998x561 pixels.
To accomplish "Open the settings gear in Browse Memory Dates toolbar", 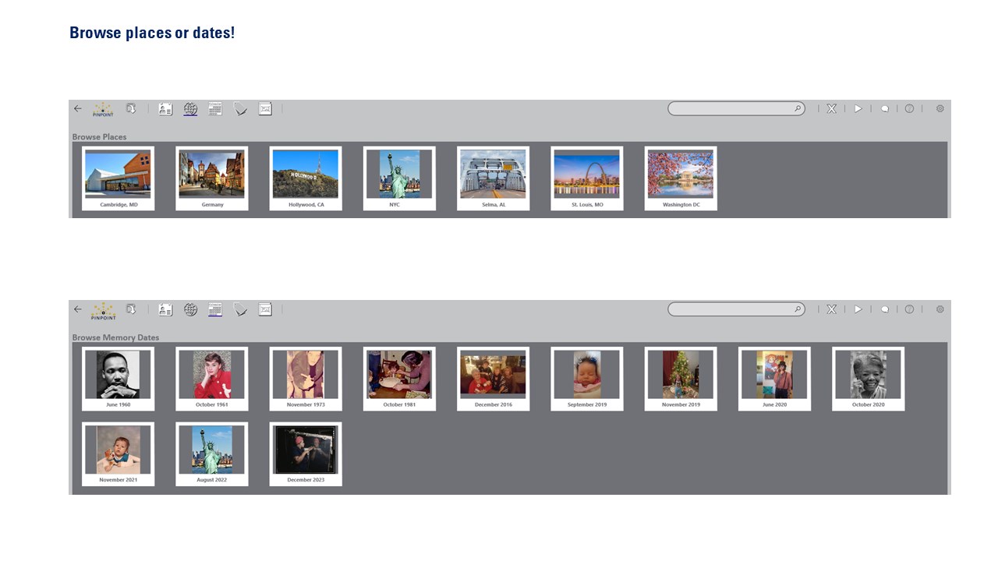I will tap(940, 309).
